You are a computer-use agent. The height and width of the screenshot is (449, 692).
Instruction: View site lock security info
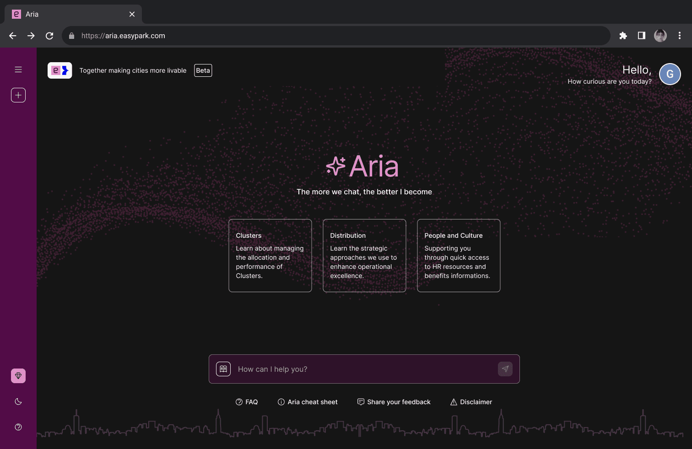(x=71, y=36)
